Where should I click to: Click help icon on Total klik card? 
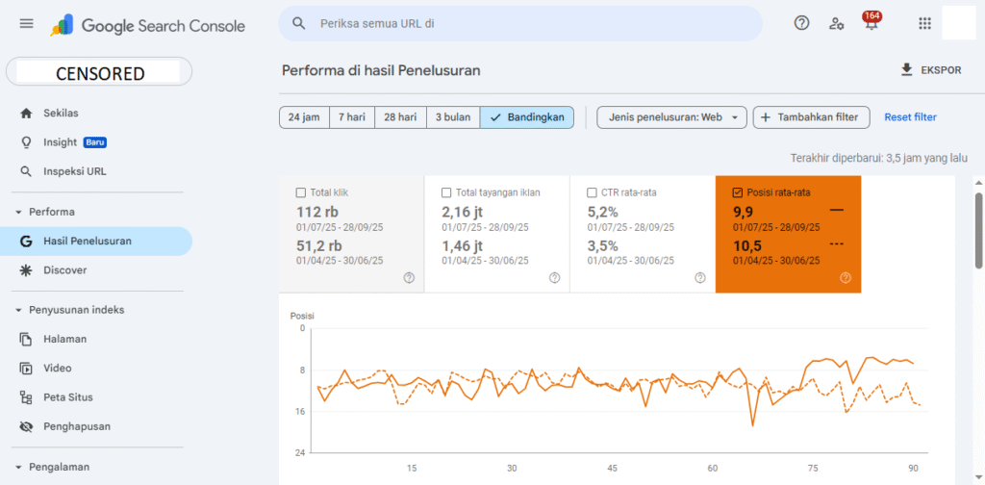[409, 278]
